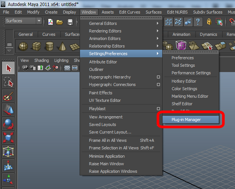This screenshot has width=235, height=189.
Task: Click the tear-off line of Window menu
Action: coord(121,18)
